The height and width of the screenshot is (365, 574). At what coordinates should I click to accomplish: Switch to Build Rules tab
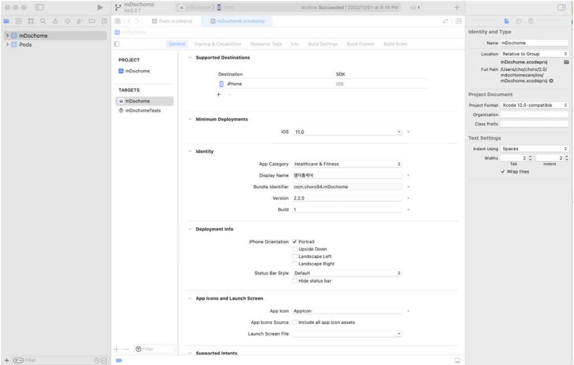click(395, 44)
